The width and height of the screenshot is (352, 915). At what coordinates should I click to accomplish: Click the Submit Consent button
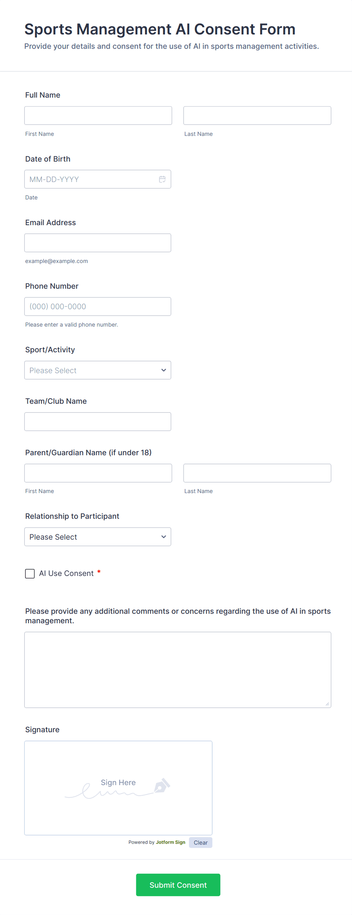click(178, 885)
